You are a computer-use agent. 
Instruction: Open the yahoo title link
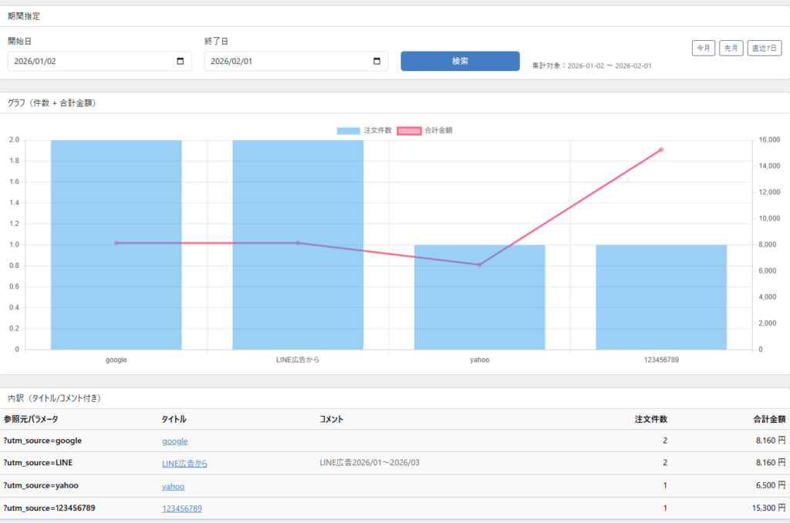173,487
